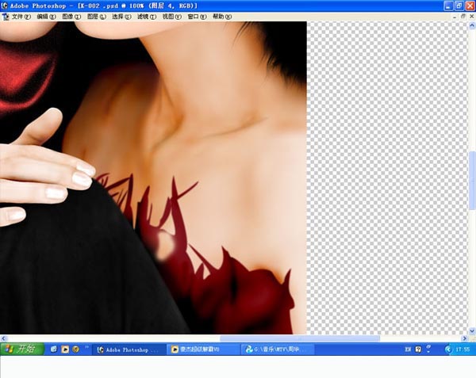
Task: Open the 编辑 (Edit) menu
Action: click(x=47, y=17)
